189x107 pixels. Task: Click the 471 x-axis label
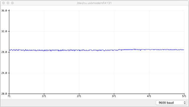click(x=149, y=96)
